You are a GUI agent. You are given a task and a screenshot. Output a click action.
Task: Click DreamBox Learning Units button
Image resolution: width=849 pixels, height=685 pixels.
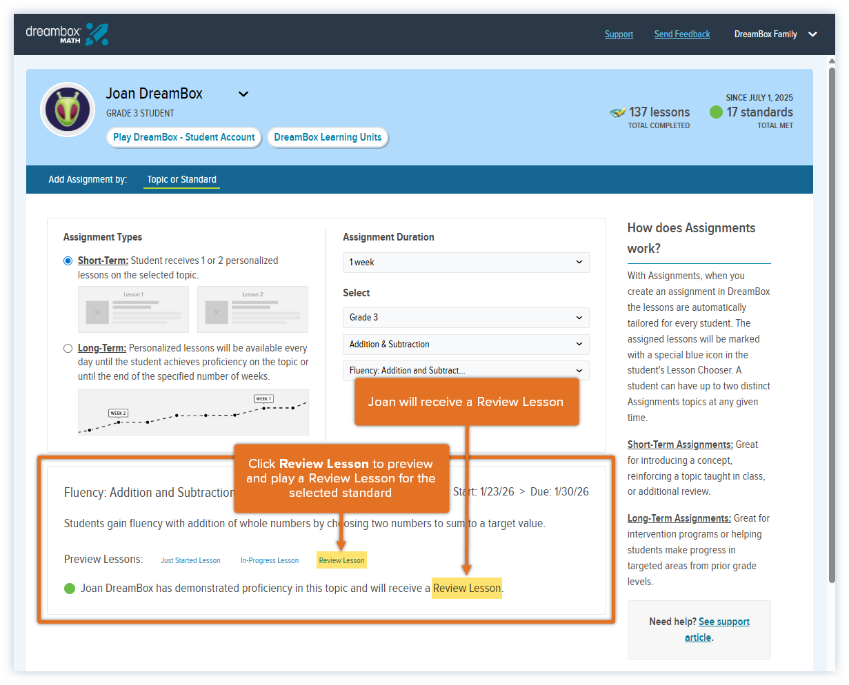[328, 137]
